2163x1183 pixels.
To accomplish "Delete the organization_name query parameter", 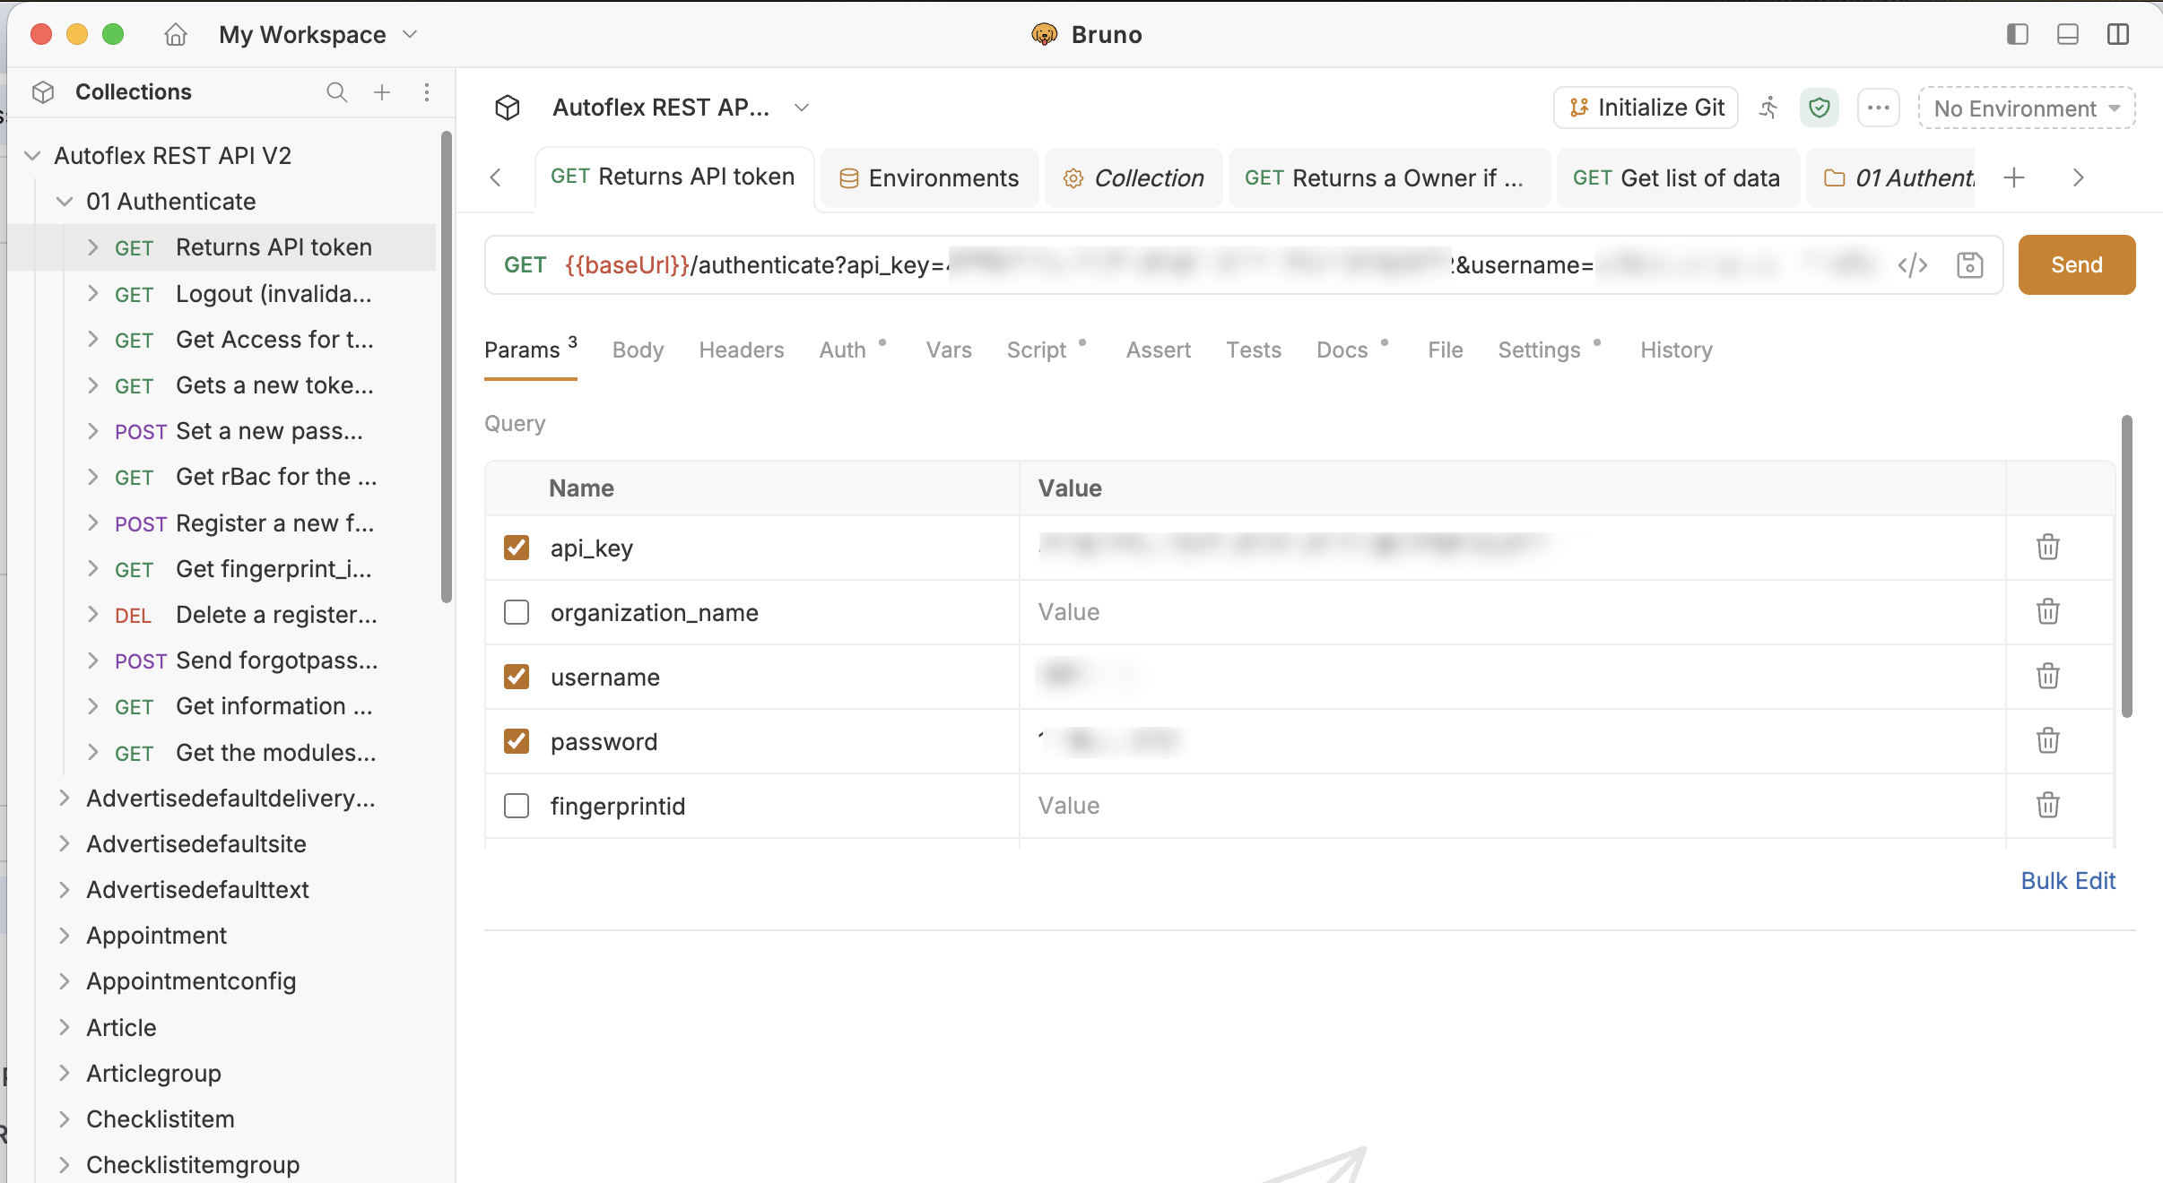I will click(x=2048, y=611).
